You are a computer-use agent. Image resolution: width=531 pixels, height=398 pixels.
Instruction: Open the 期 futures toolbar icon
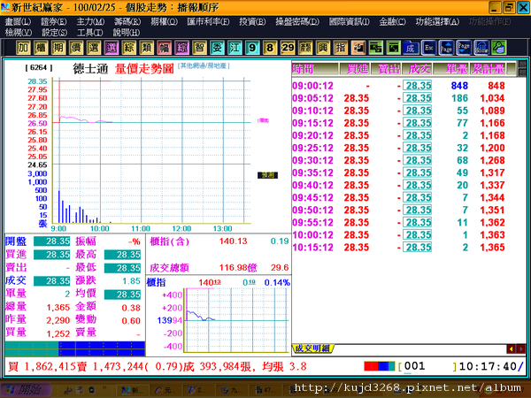click(58, 48)
